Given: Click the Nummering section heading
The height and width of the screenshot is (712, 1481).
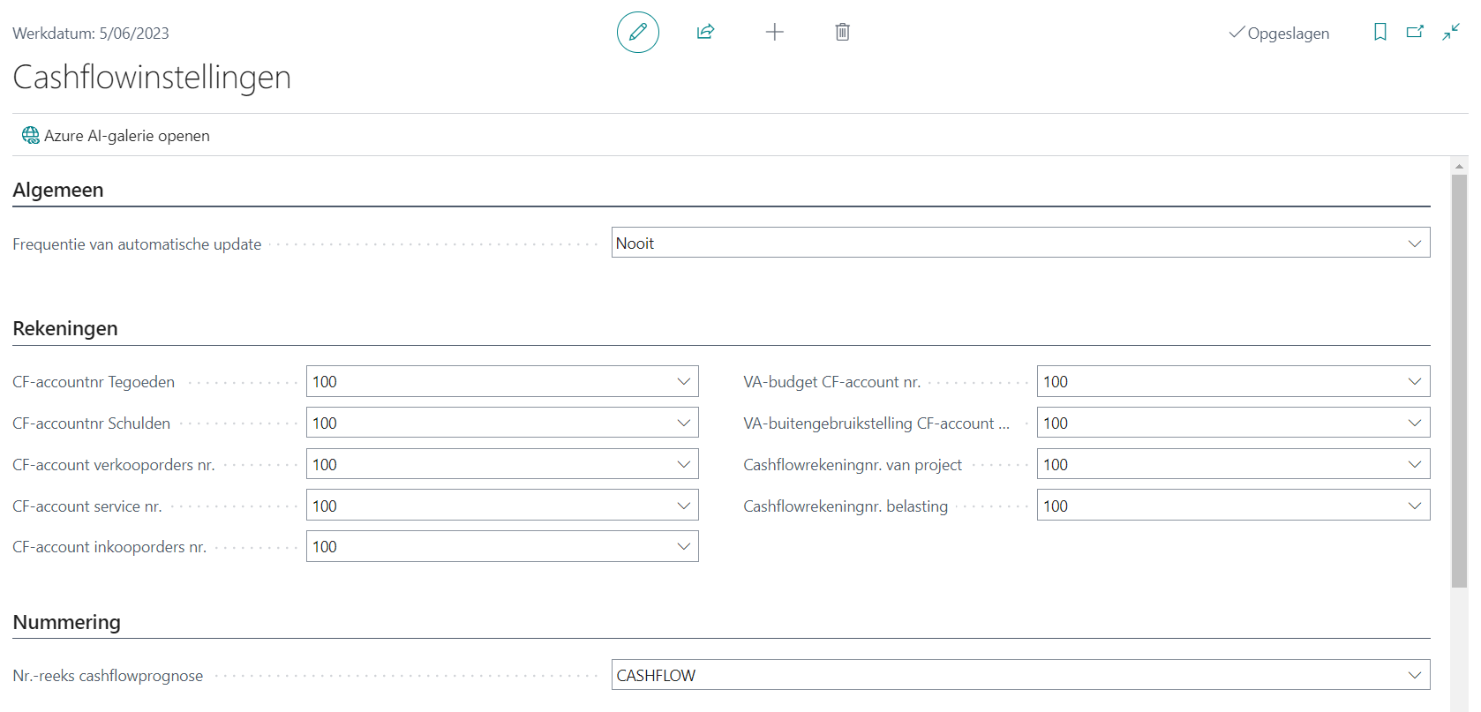Looking at the screenshot, I should [x=67, y=623].
